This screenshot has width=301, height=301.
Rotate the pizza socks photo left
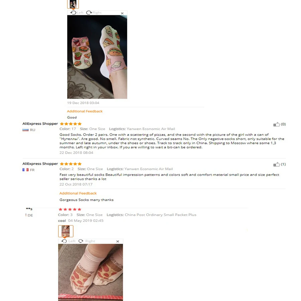[x=68, y=241]
